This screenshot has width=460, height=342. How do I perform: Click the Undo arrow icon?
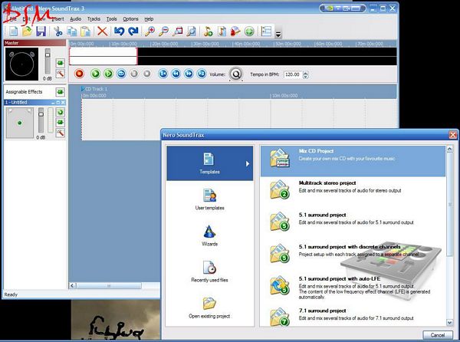[x=119, y=31]
